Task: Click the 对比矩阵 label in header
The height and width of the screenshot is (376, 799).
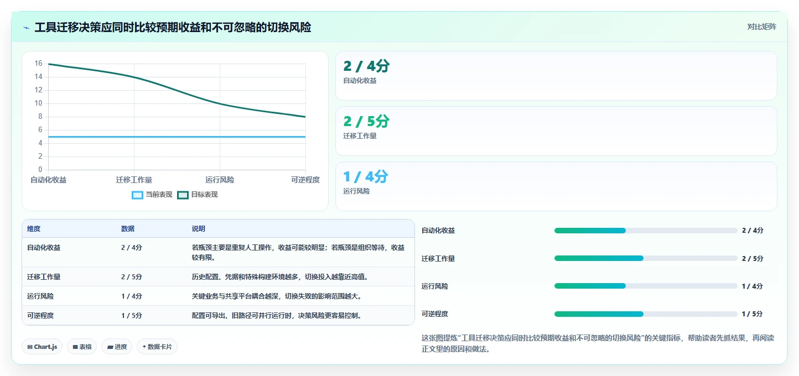Action: 761,27
